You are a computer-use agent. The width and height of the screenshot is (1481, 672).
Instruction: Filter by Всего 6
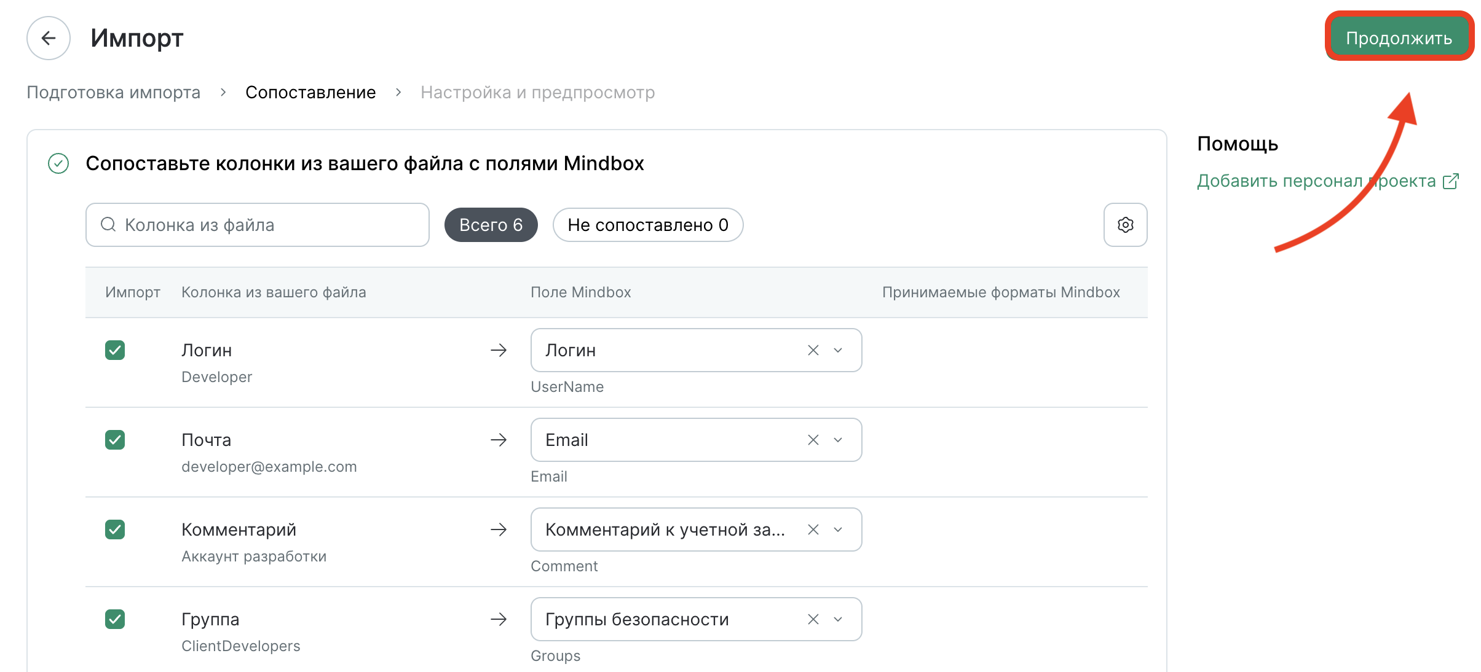491,225
